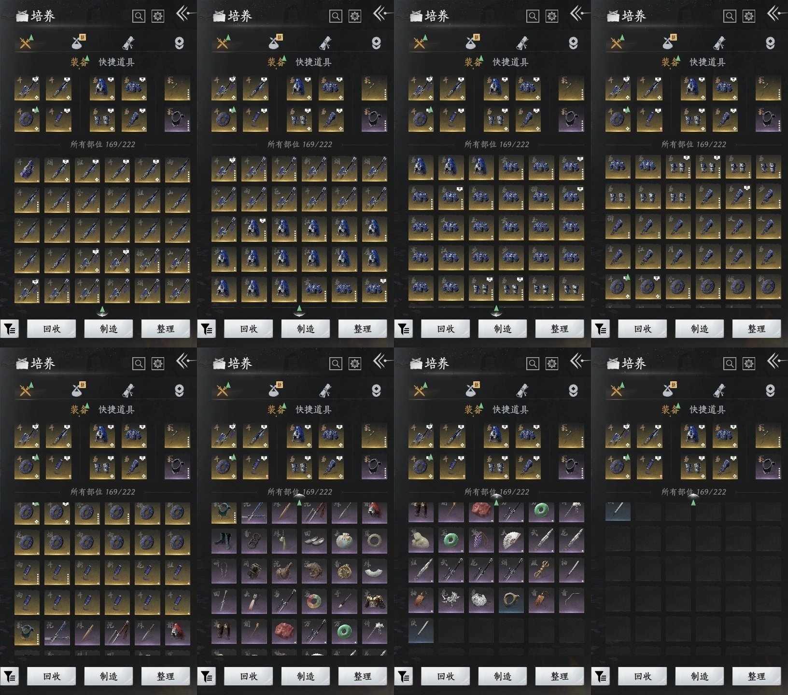
Task: Expand 所有部位 selector in the nearly empty inventory panel
Action: point(693,492)
